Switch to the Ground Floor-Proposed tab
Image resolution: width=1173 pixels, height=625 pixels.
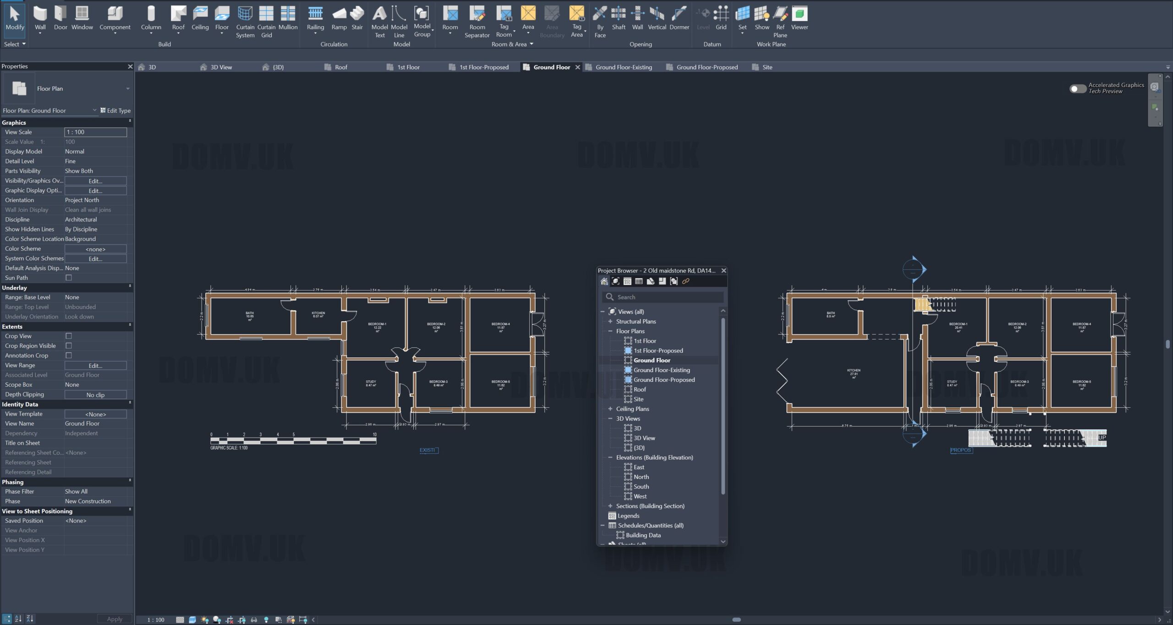[x=707, y=67]
